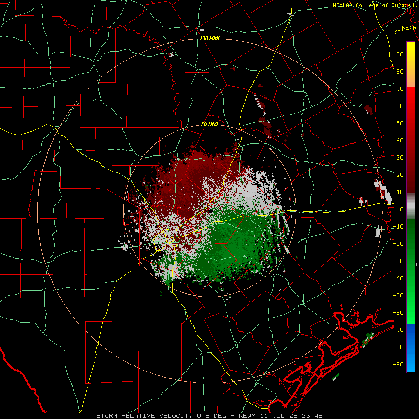
Task: Select the -90 scale value
Action: point(398,365)
